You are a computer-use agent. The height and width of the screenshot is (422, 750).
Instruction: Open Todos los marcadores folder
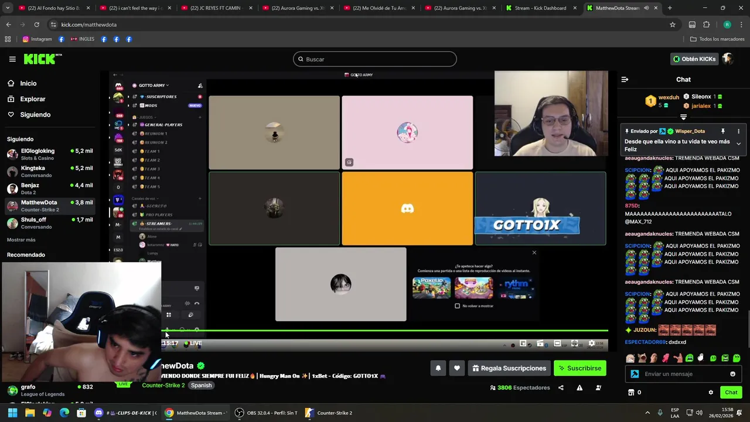717,39
